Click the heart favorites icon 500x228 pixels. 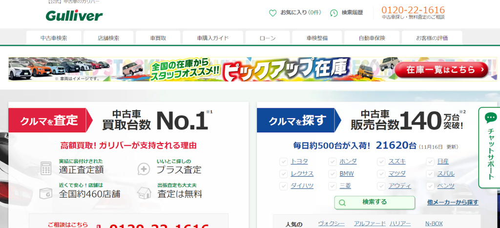(x=273, y=13)
